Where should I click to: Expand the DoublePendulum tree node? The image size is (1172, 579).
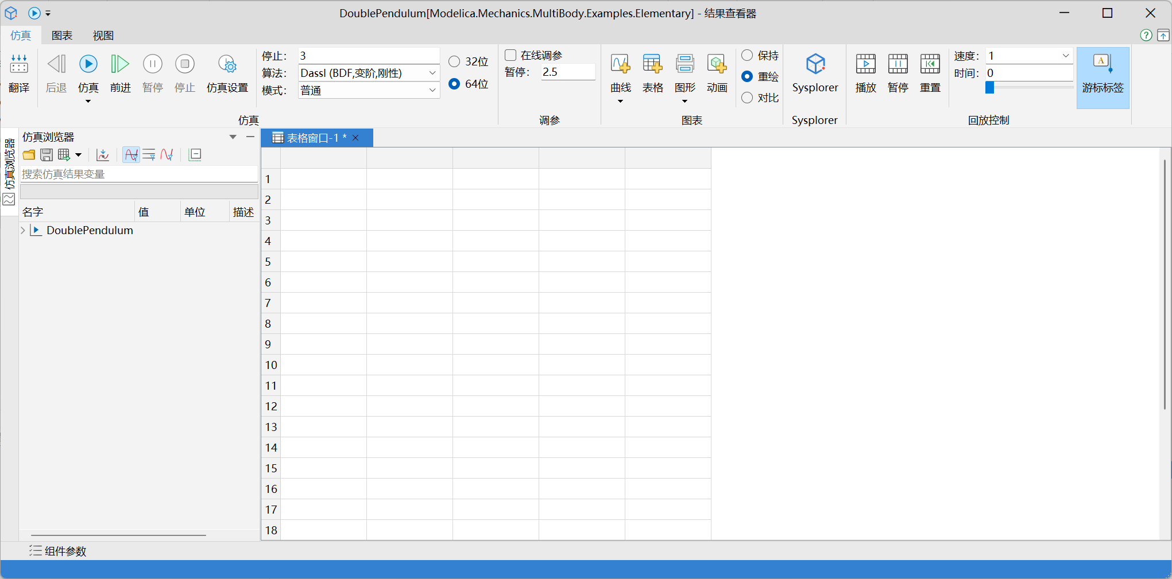tap(23, 230)
